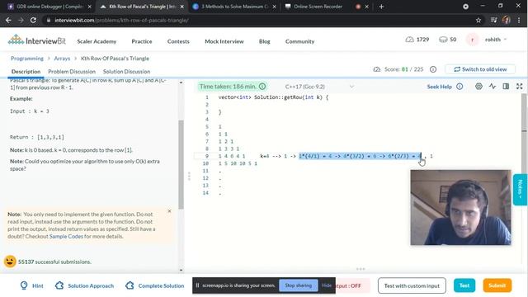Viewport: 528px width, 297px height.
Task: Click the streak counter showing 1729
Action: 417,40
